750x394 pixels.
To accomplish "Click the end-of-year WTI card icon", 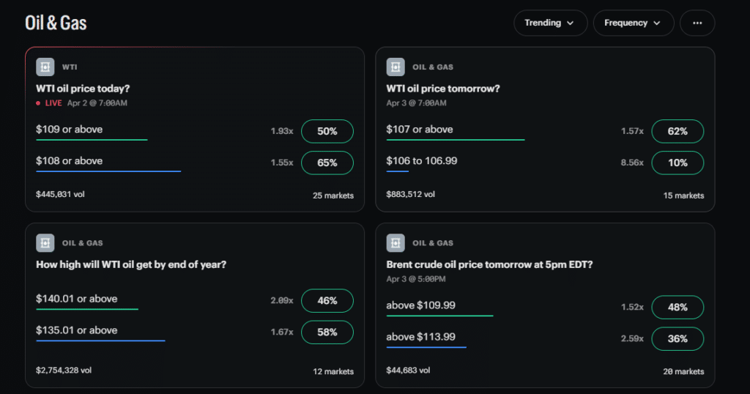I will [45, 243].
